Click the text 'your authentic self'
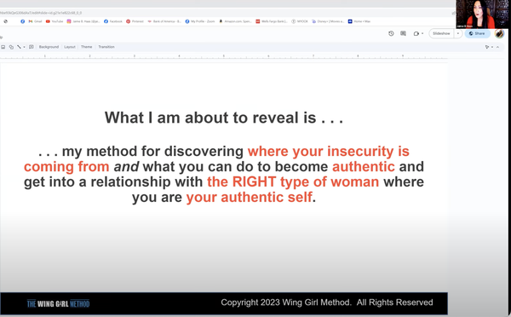The width and height of the screenshot is (511, 317). pos(249,197)
